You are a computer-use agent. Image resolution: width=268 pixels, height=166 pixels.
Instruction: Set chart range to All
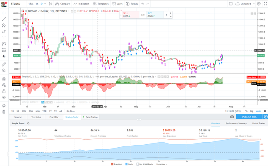[61, 111]
